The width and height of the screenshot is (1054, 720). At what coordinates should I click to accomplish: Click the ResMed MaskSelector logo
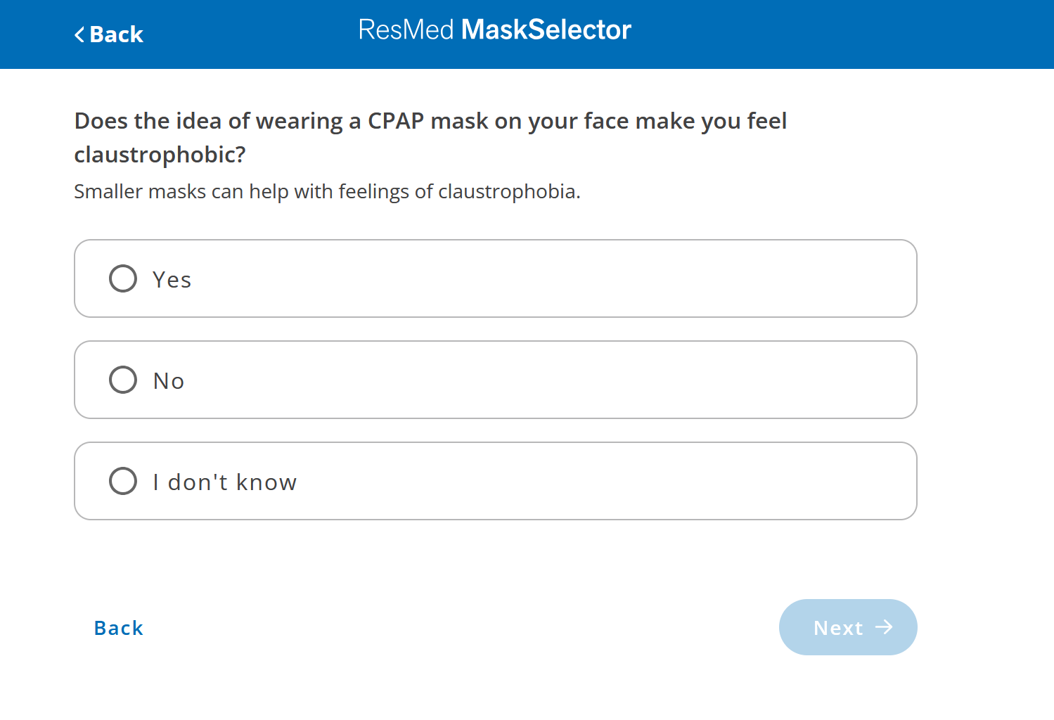coord(494,30)
